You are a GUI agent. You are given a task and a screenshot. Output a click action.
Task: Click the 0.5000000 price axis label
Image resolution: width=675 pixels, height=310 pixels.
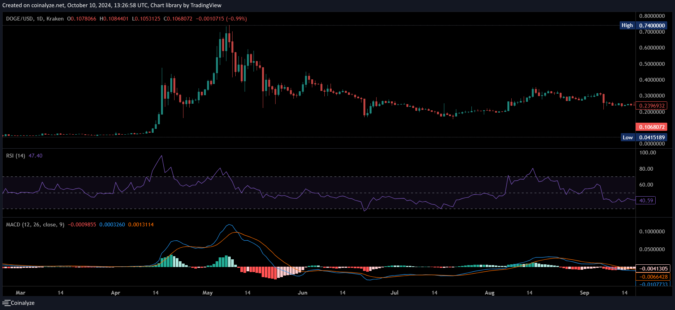click(x=652, y=64)
